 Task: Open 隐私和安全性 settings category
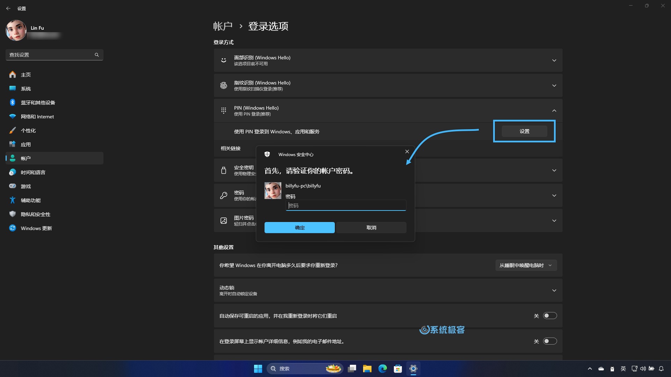(54, 214)
